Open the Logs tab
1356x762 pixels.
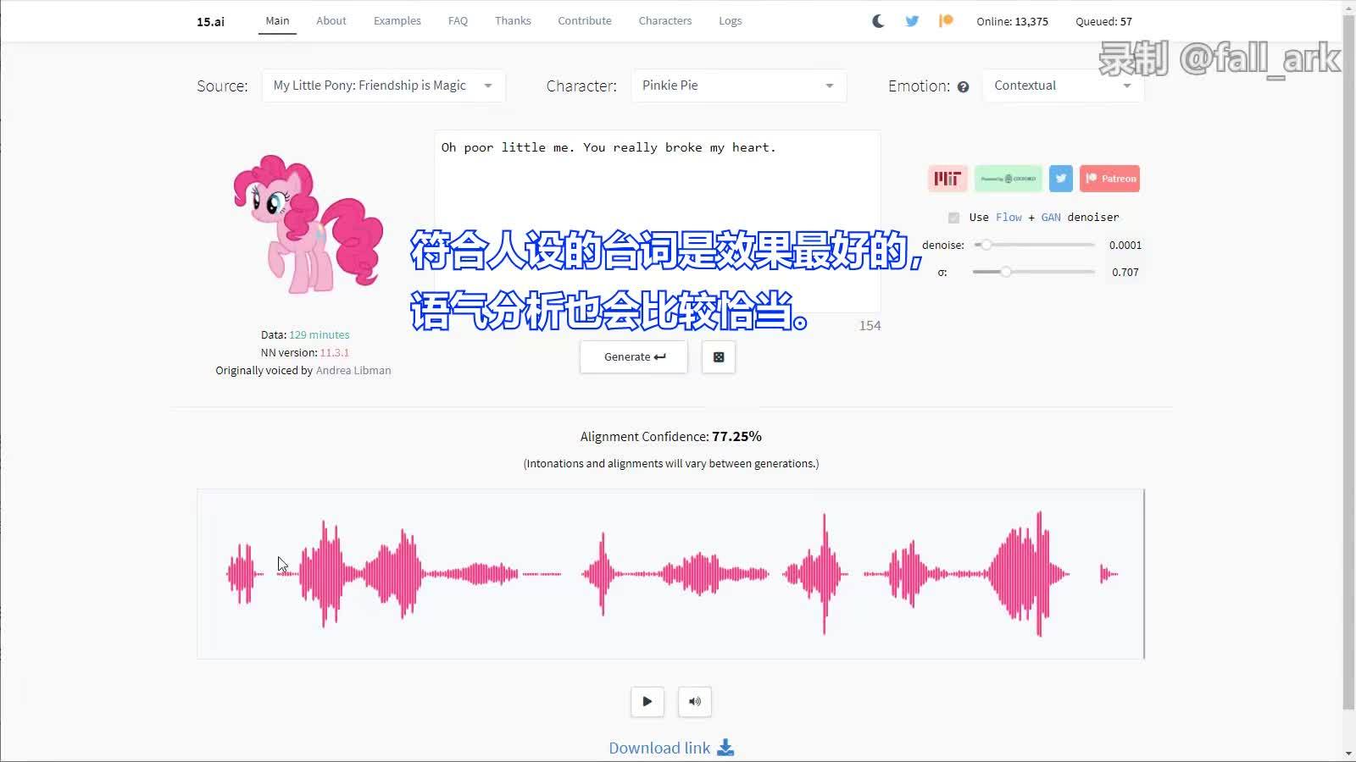[731, 21]
